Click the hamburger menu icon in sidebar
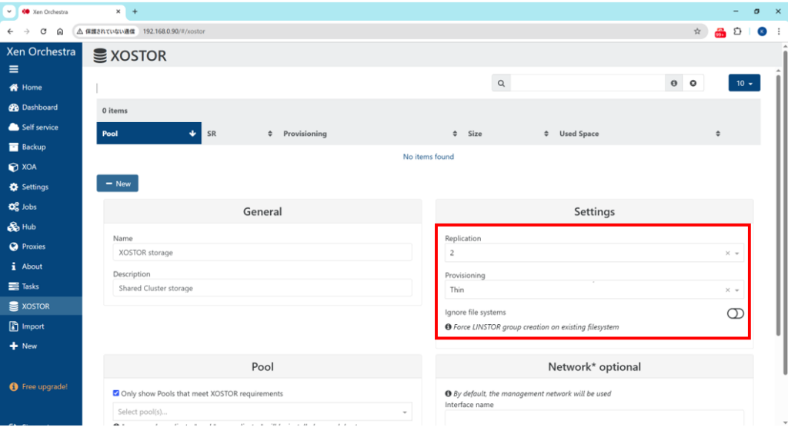The image size is (788, 427). coord(13,68)
